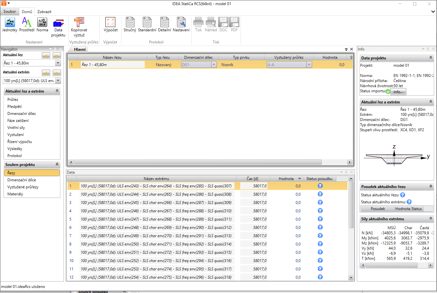Image resolution: width=437 pixels, height=293 pixels.
Task: Select Vyztužení in the navigator
Action: (15, 135)
